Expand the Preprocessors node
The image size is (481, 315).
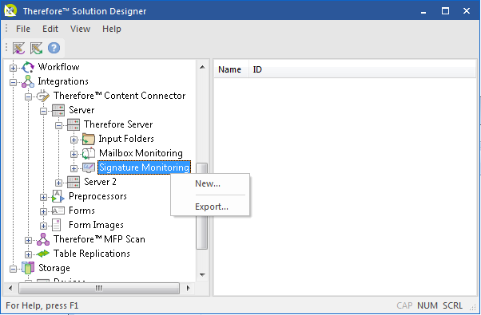pyautogui.click(x=44, y=198)
